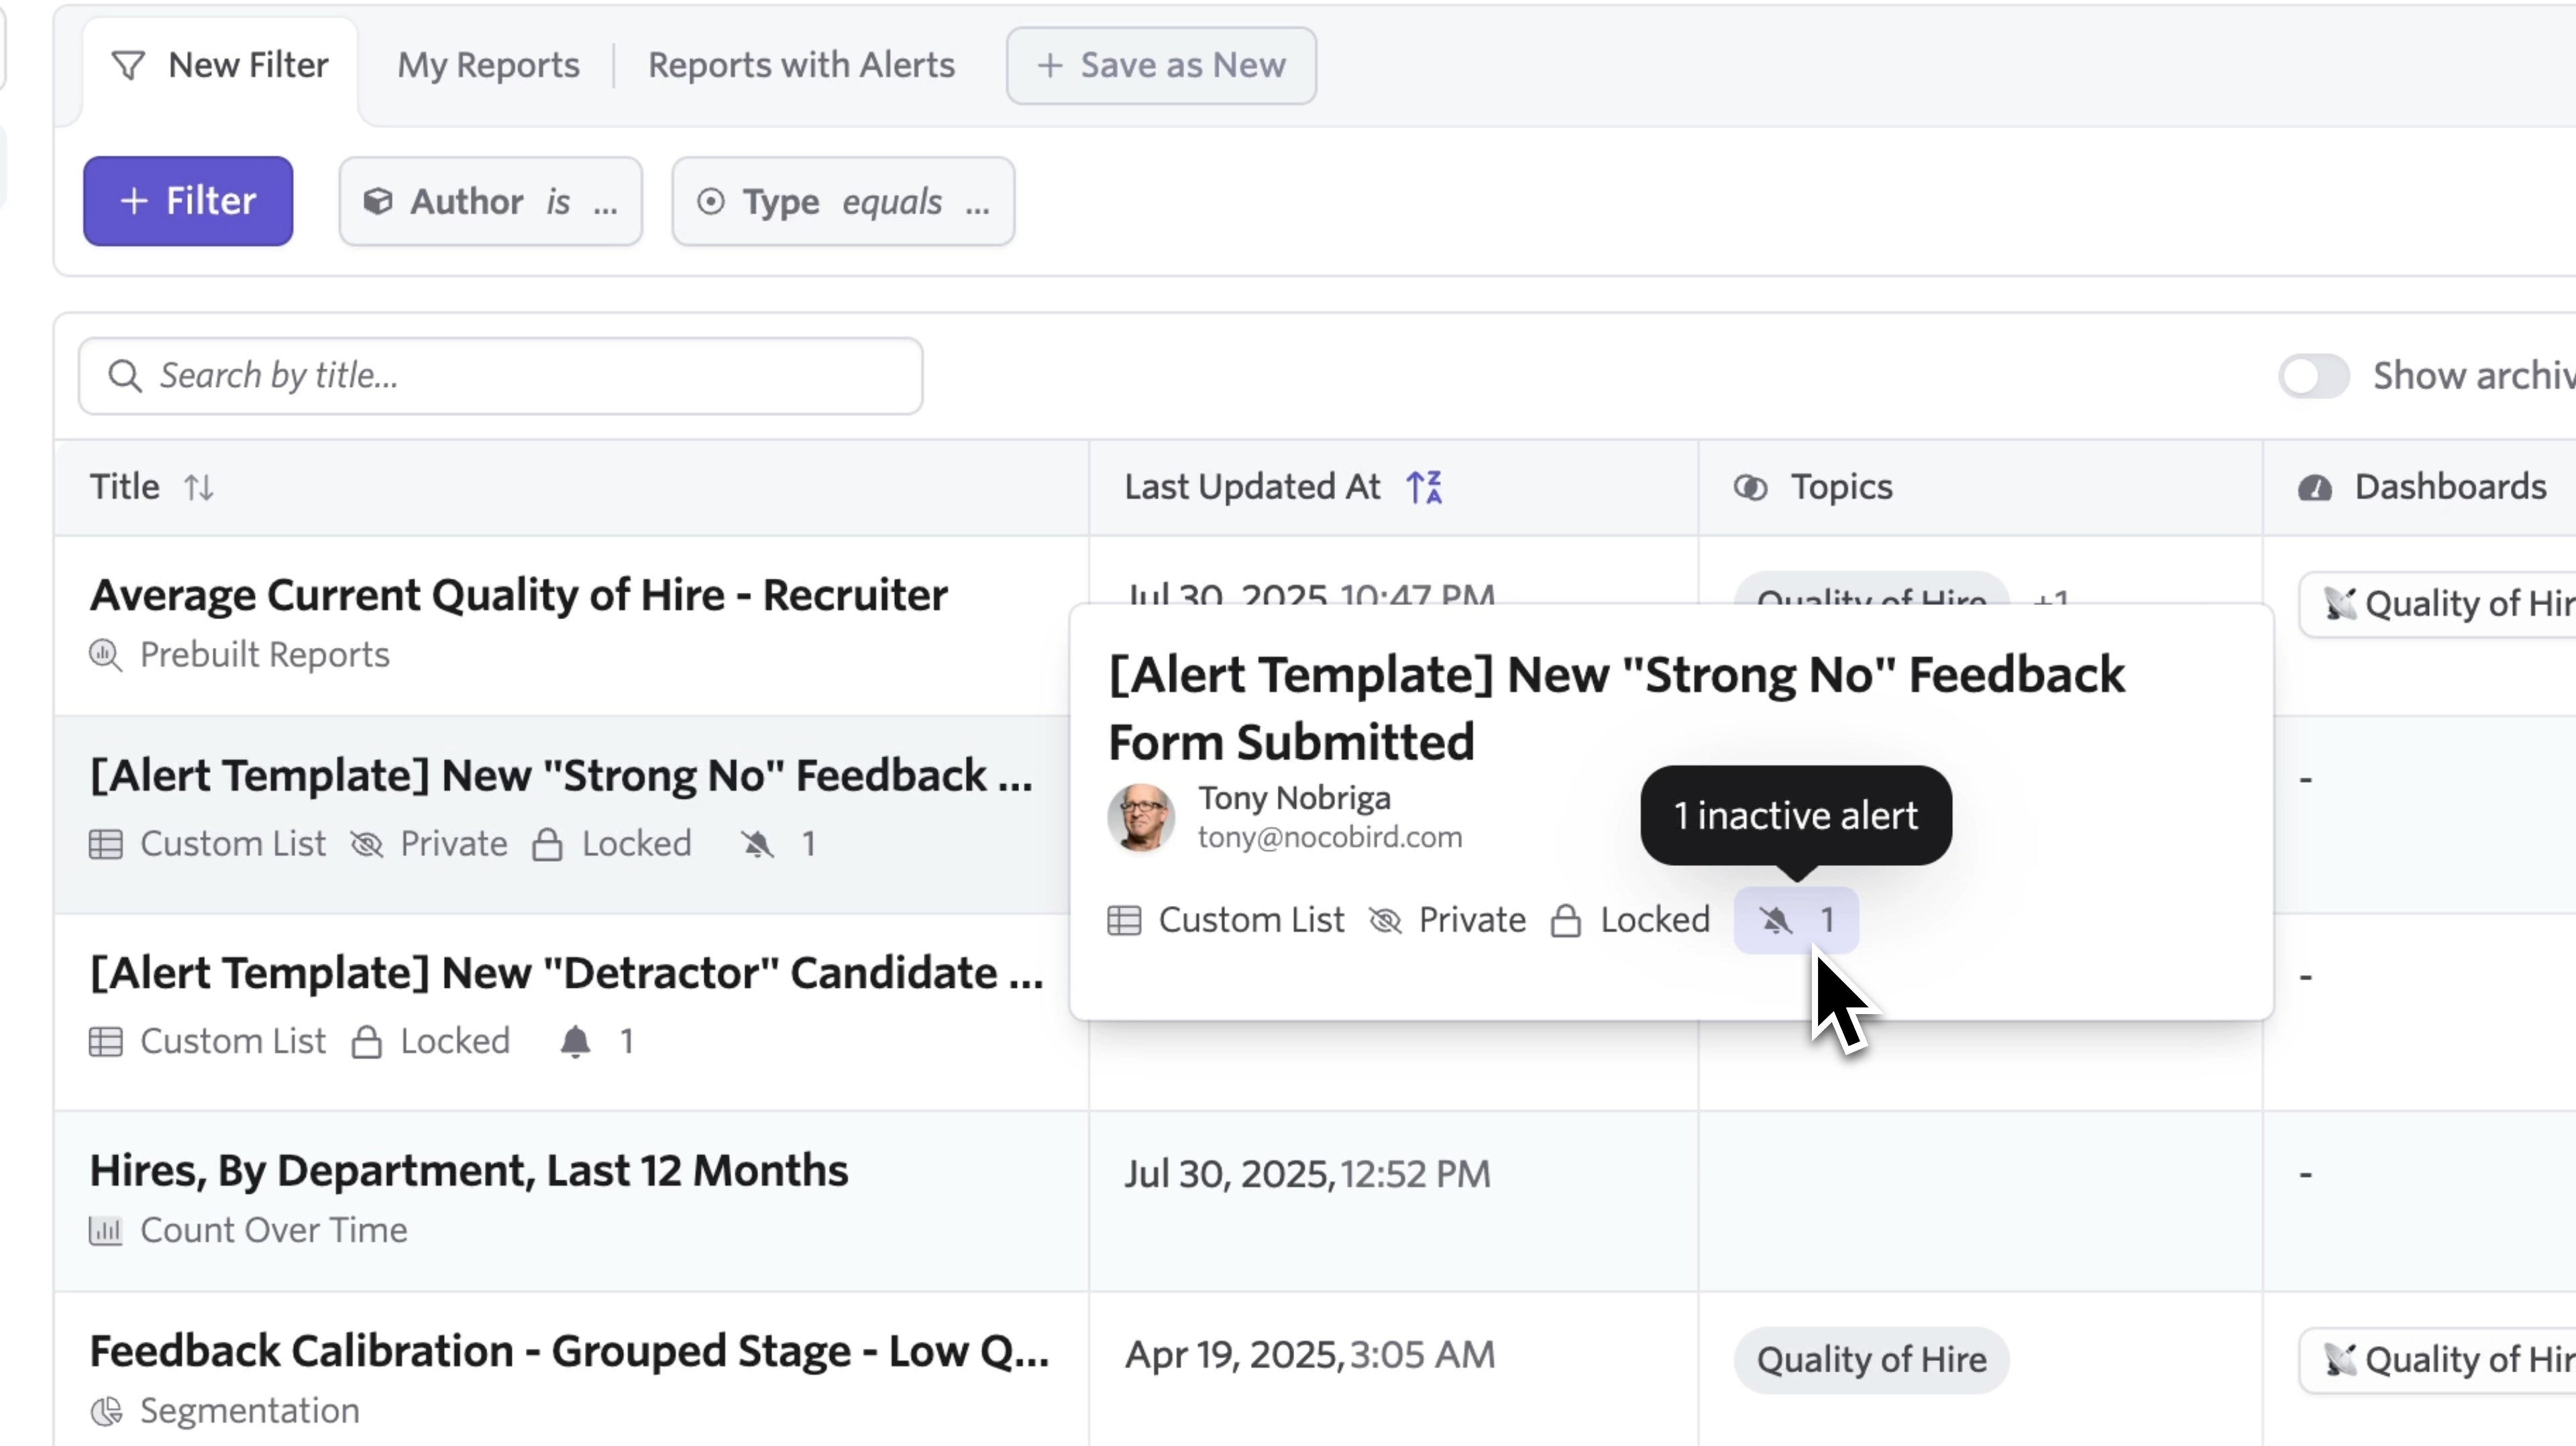Add a filter with the Filter button
This screenshot has height=1446, width=2576.
(x=188, y=201)
